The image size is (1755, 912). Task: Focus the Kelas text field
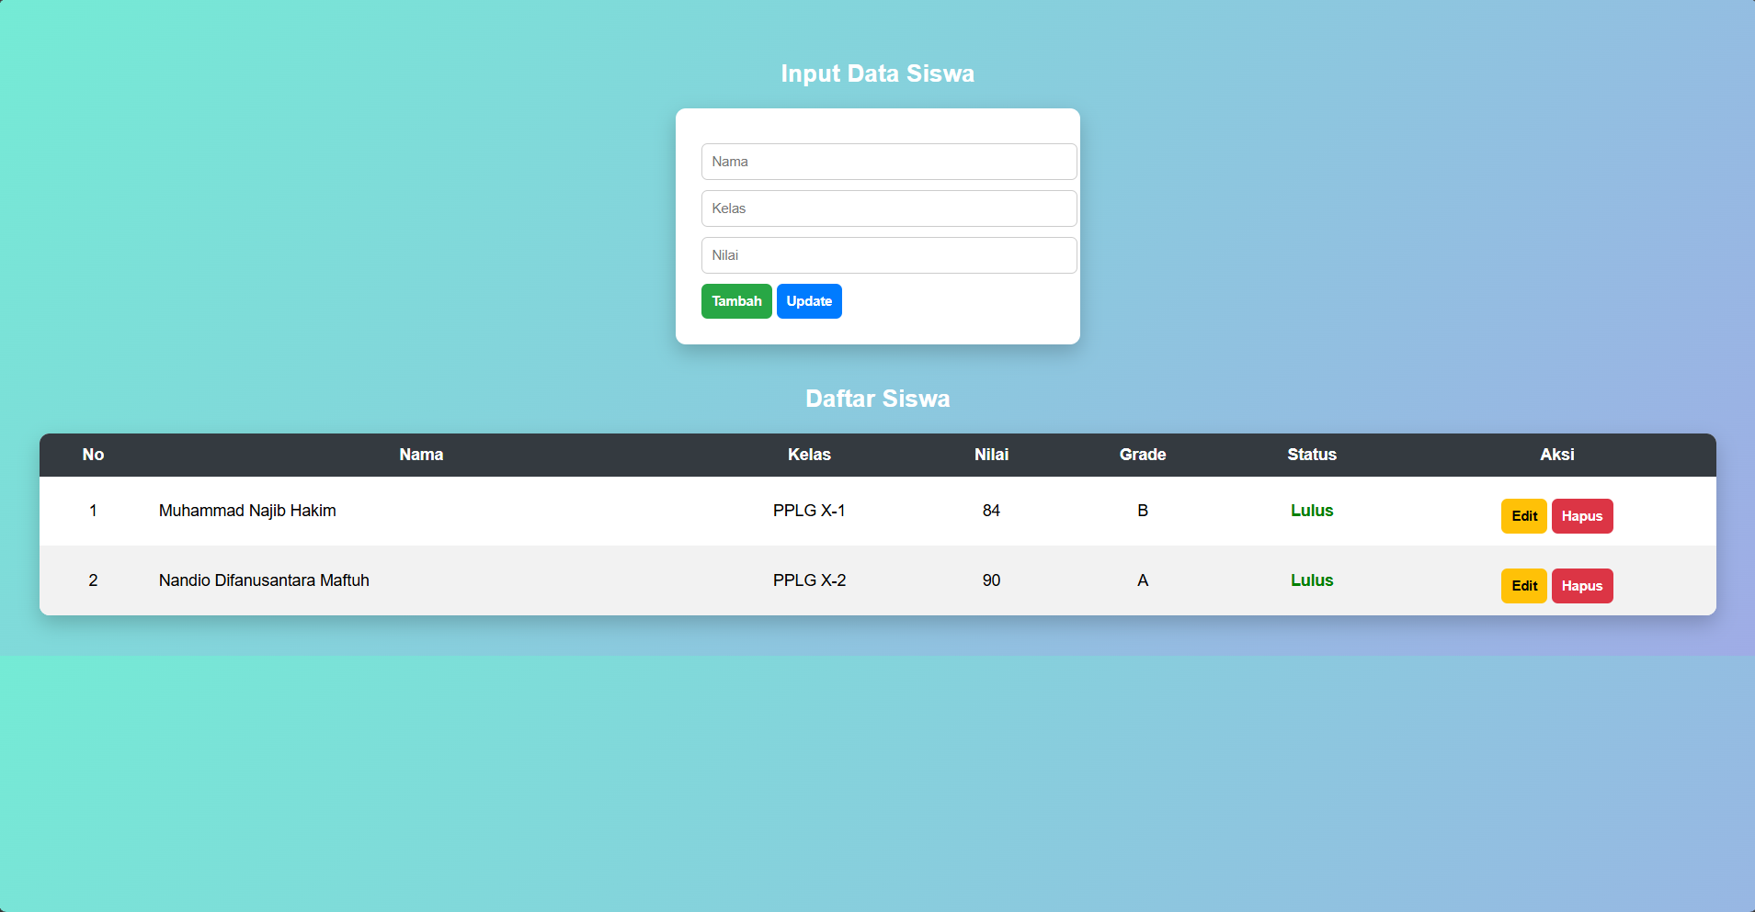(888, 208)
